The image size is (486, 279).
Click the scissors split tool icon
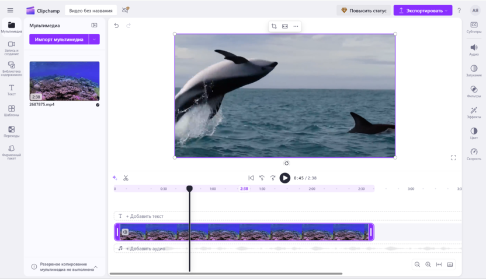[126, 178]
